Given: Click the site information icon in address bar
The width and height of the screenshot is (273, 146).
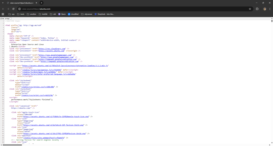Looking at the screenshot, I should (x=19, y=9).
